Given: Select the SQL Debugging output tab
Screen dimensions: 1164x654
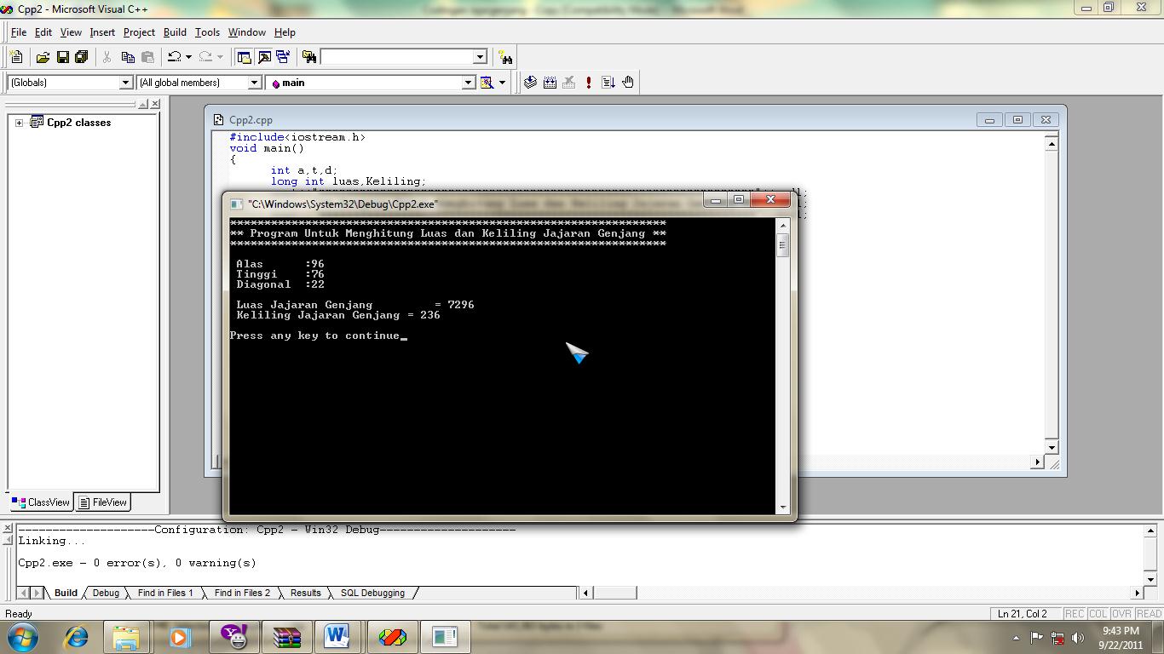Looking at the screenshot, I should point(372,593).
